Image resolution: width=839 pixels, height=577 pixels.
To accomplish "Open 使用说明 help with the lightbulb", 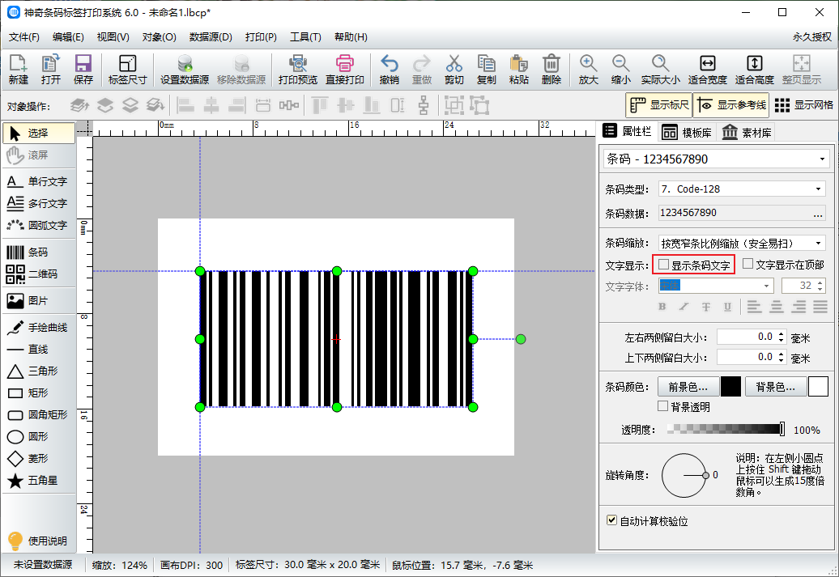I will click(39, 541).
